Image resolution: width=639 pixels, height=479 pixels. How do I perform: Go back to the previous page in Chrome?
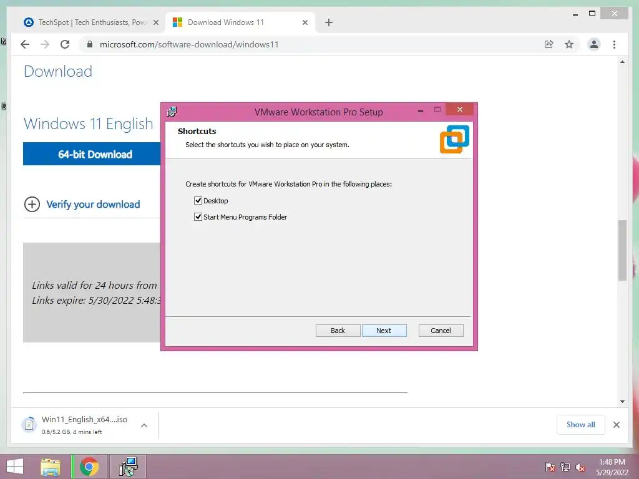25,44
